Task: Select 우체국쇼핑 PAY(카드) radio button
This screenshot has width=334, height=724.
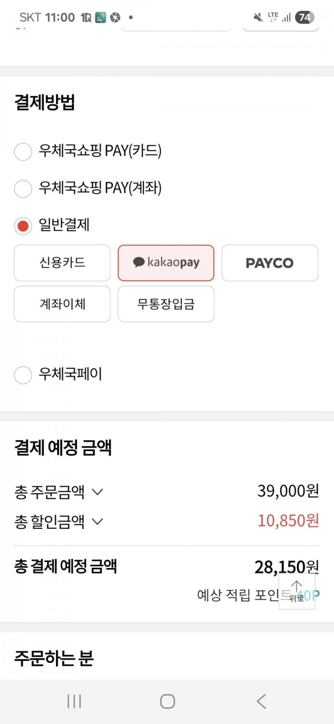Action: click(x=23, y=152)
